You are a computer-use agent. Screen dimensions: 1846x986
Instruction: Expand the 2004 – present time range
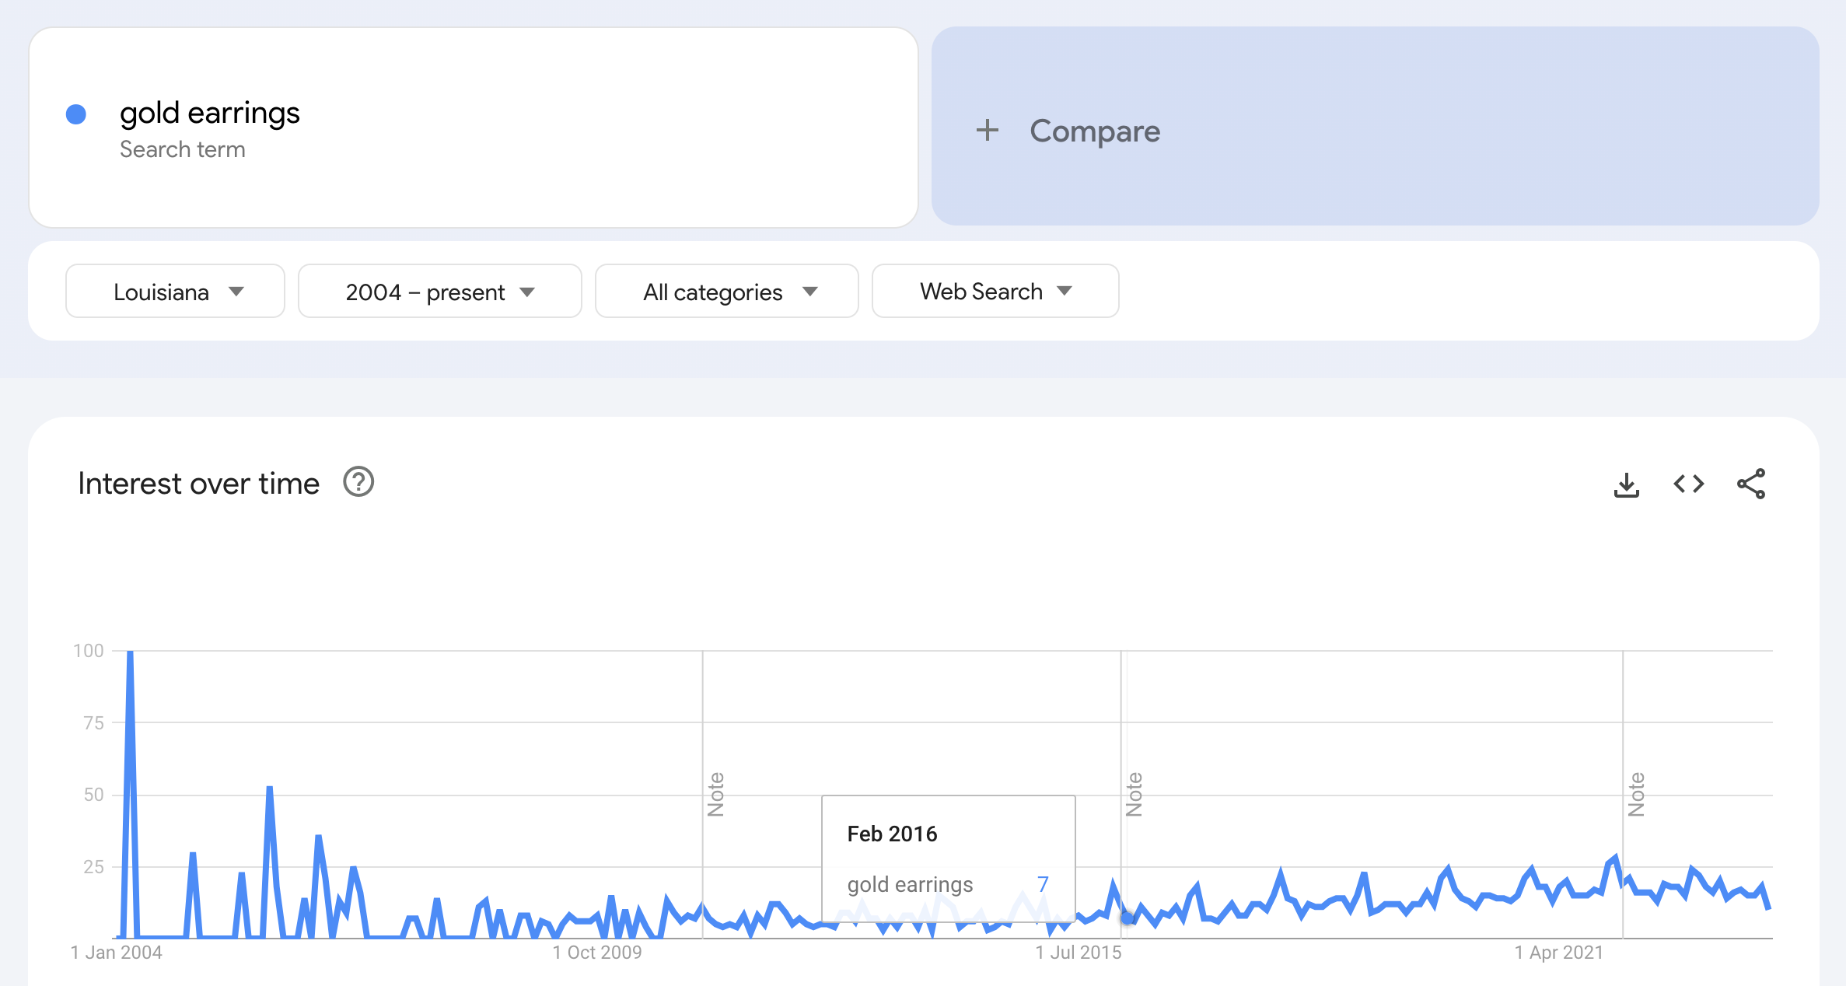pos(439,292)
